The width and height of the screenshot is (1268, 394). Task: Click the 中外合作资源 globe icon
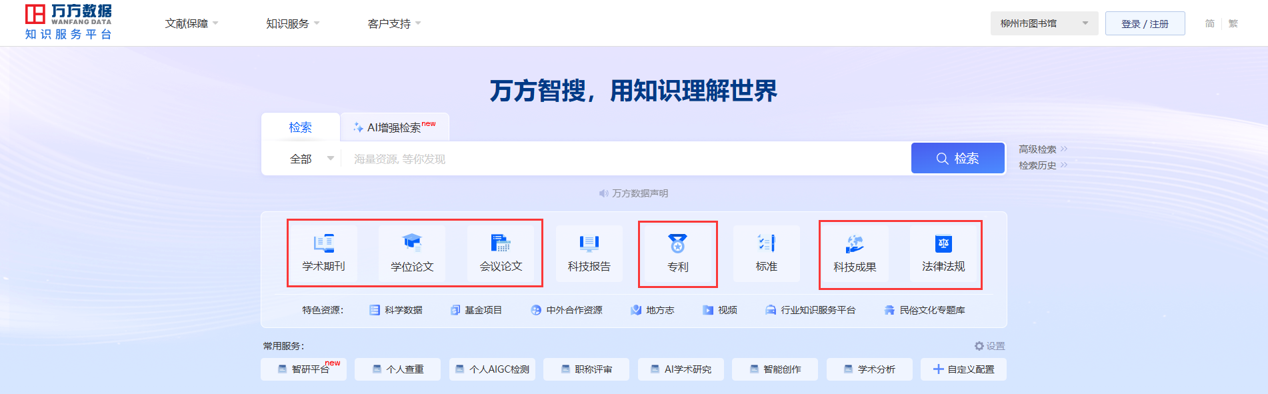pyautogui.click(x=536, y=310)
